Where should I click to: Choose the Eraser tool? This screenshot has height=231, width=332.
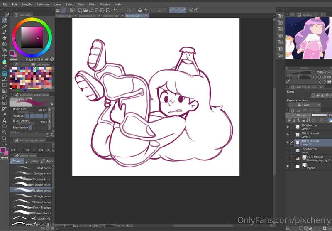pos(4,38)
